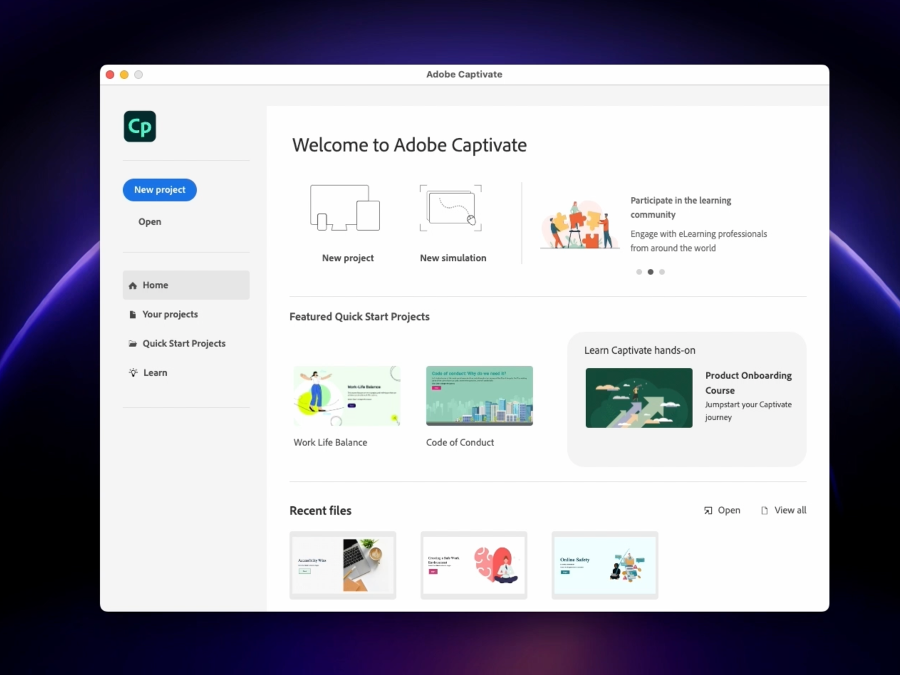900x675 pixels.
Task: Open the Creating a Safe Work Environment file
Action: [474, 565]
